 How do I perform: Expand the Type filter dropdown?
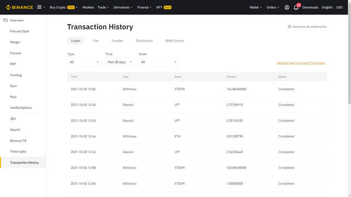[84, 62]
